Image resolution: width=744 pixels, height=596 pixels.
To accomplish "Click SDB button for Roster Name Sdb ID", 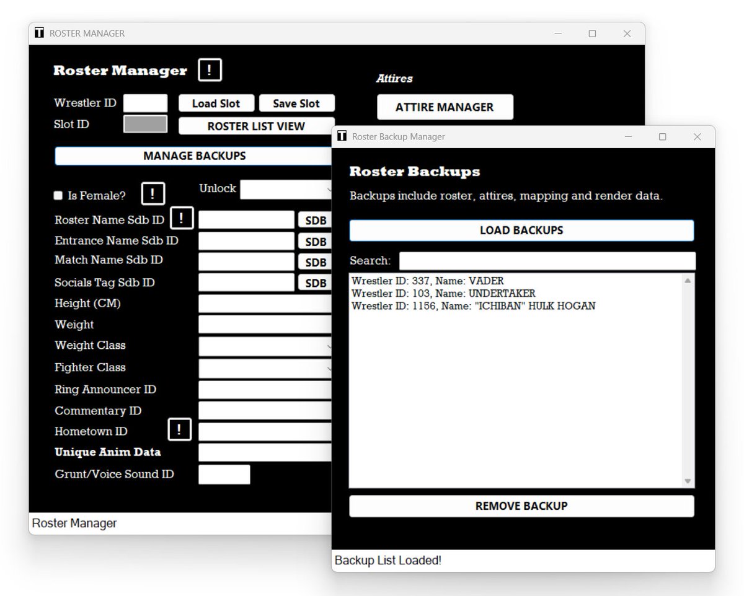I will click(315, 221).
